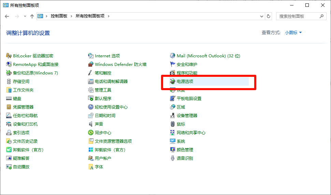Click 备份和还原(Windows 7) icon

click(x=9, y=73)
